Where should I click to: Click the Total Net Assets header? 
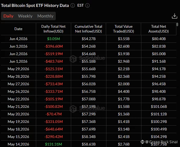(159, 29)
